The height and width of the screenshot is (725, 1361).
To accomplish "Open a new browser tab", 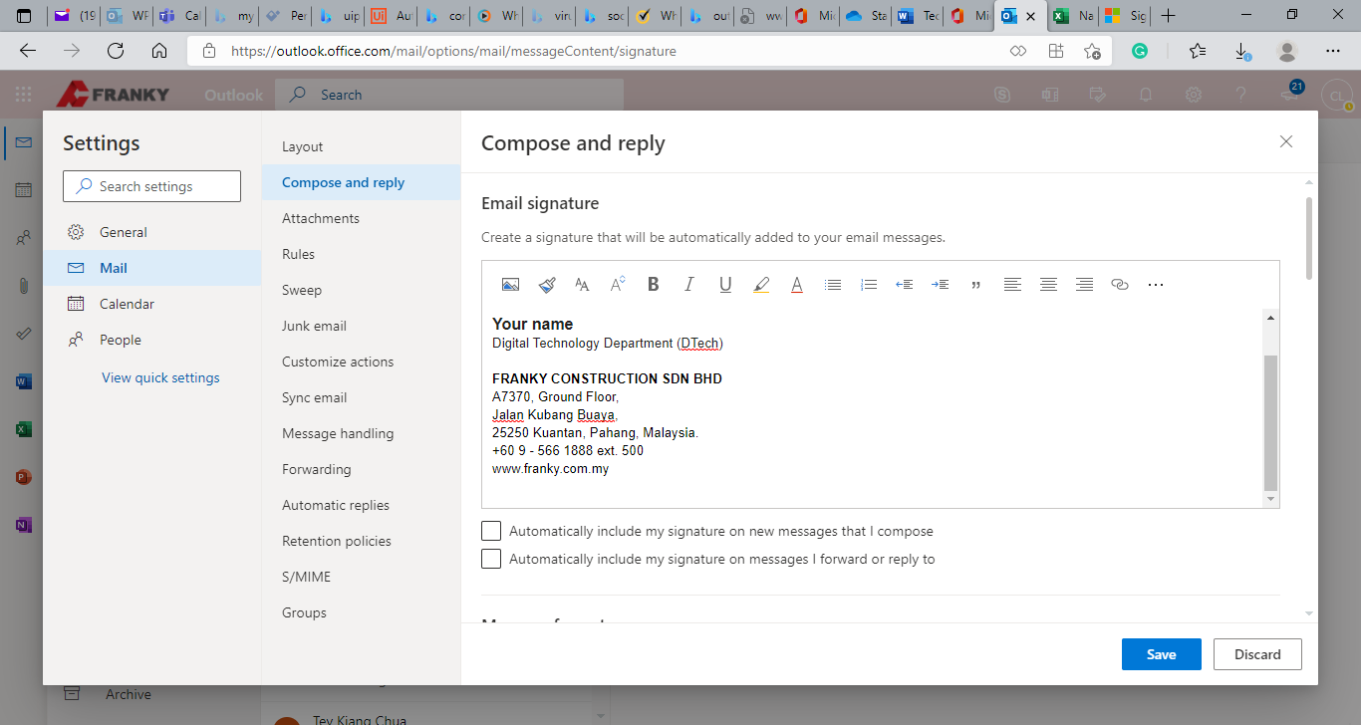I will click(x=1169, y=16).
